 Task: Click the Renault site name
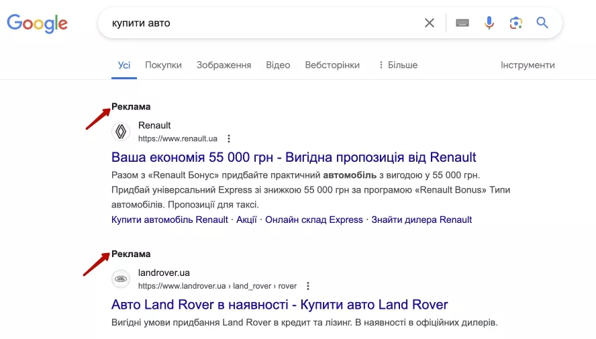click(154, 126)
